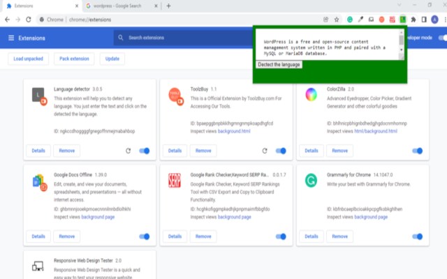The height and width of the screenshot is (279, 447).
Task: Disable Google Rank Checker extension
Action: [x=281, y=236]
